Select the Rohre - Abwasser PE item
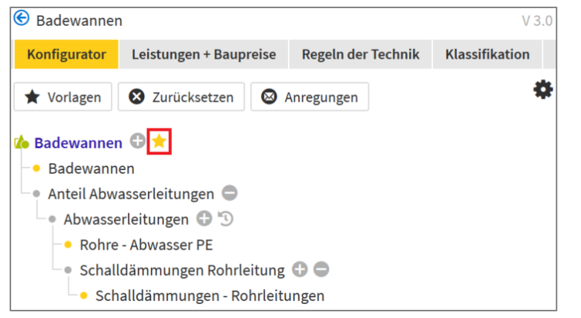Image resolution: width=581 pixels, height=318 pixels. click(x=146, y=244)
